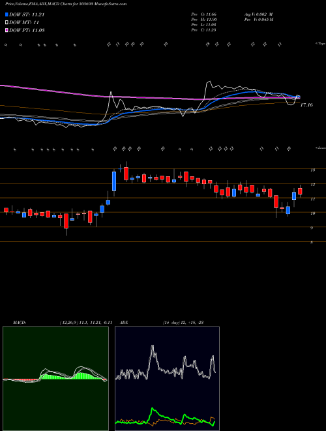
Task: Click the 'Pre H: 11.90' high value
Action: (x=204, y=20)
